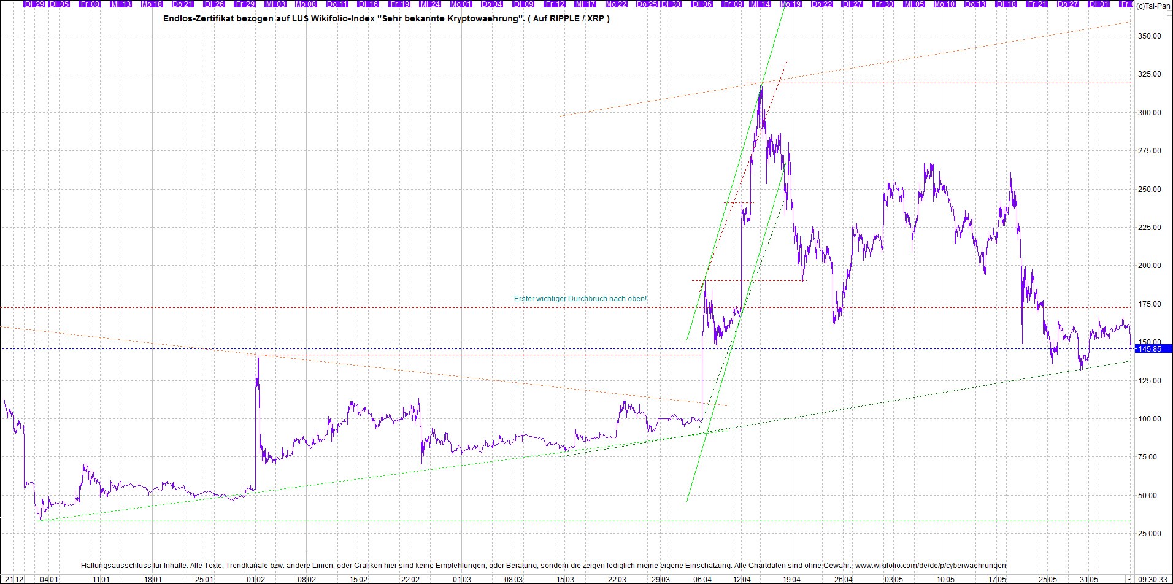Click the 21.12 date on bottom axis
Screen dimensions: 1173x584
click(14, 579)
